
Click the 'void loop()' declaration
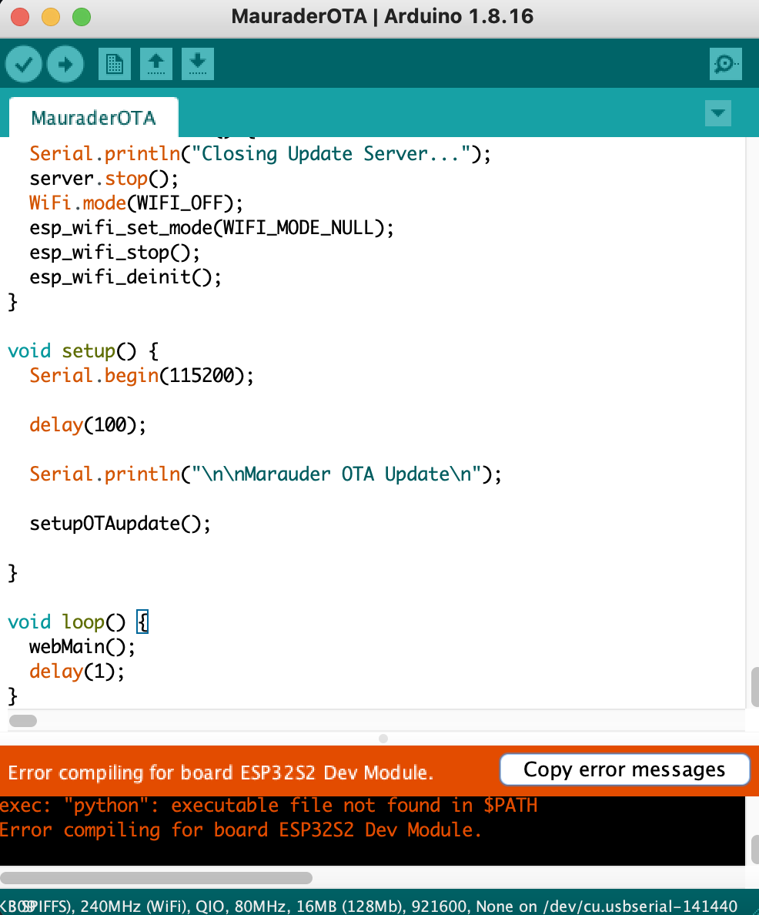79,622
